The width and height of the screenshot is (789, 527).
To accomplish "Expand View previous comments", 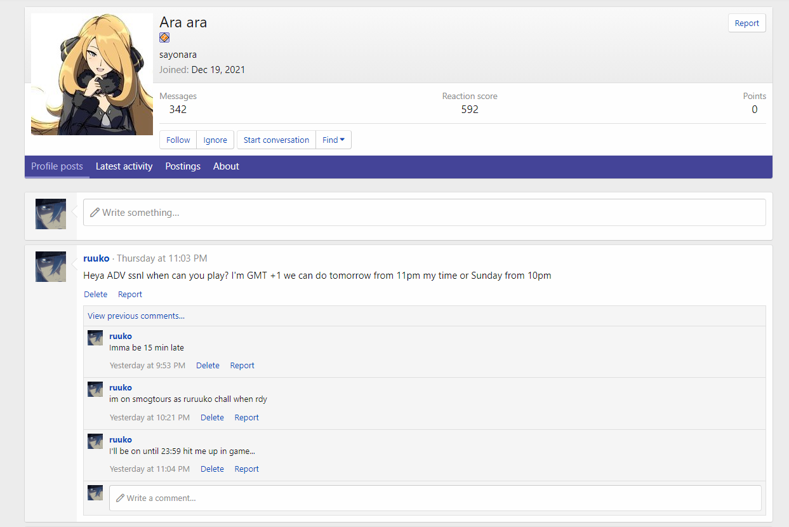I will click(x=136, y=316).
